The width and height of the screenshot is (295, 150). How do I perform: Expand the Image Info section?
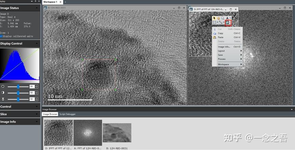pyautogui.click(x=37, y=122)
